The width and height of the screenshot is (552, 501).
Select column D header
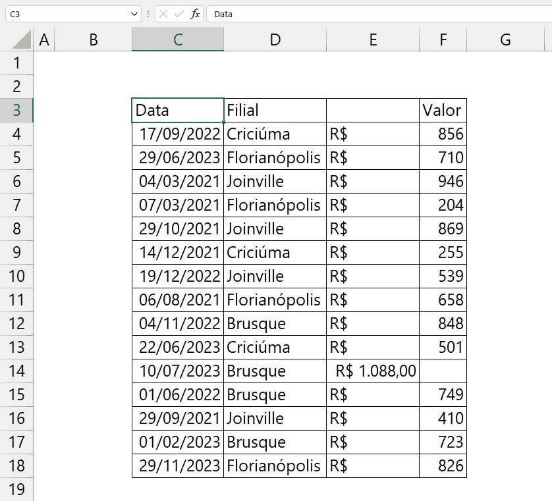275,40
